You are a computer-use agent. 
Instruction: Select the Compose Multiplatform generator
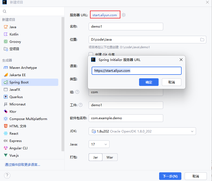30,119
